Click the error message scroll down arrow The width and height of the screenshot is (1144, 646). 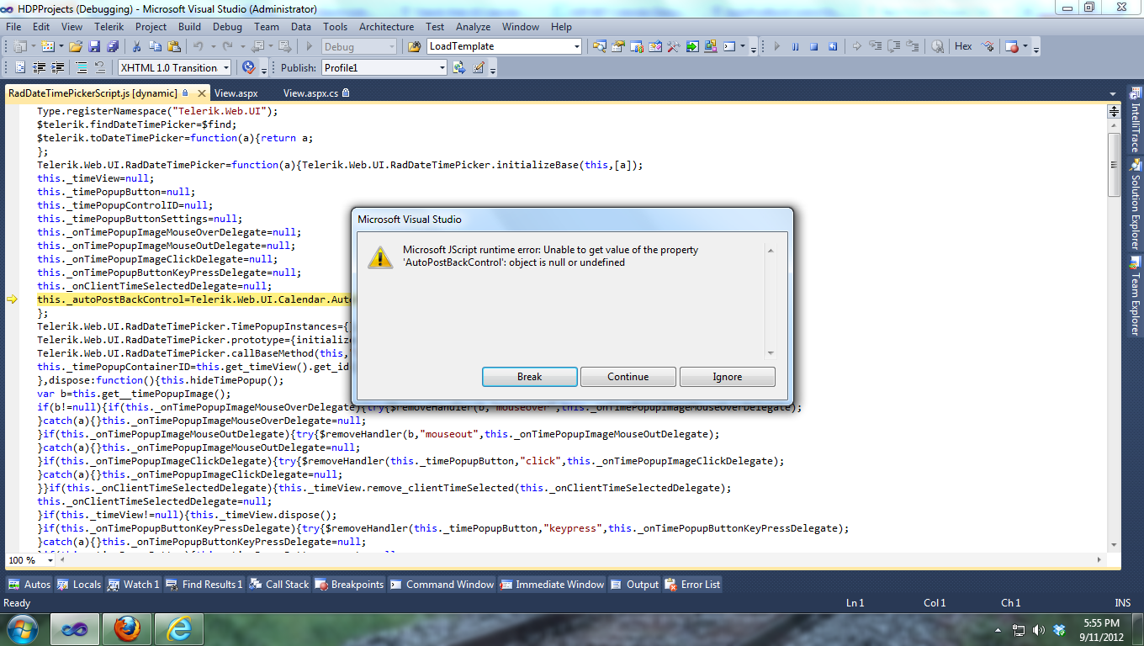[770, 353]
